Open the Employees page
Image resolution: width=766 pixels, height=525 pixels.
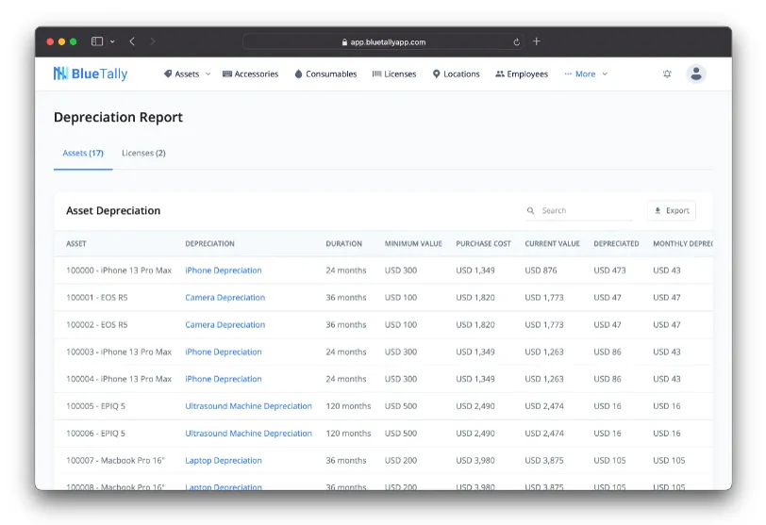(522, 74)
